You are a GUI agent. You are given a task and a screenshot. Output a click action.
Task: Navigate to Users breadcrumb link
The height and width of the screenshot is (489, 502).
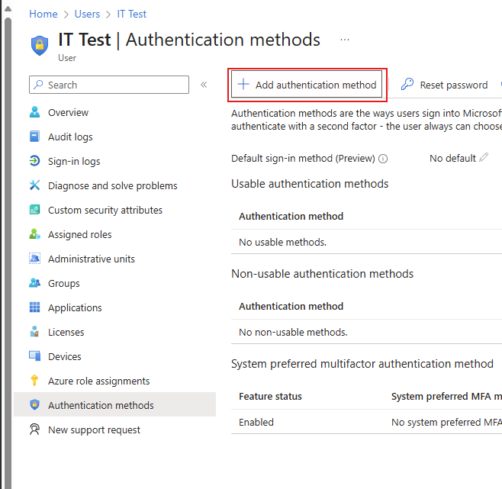[87, 14]
